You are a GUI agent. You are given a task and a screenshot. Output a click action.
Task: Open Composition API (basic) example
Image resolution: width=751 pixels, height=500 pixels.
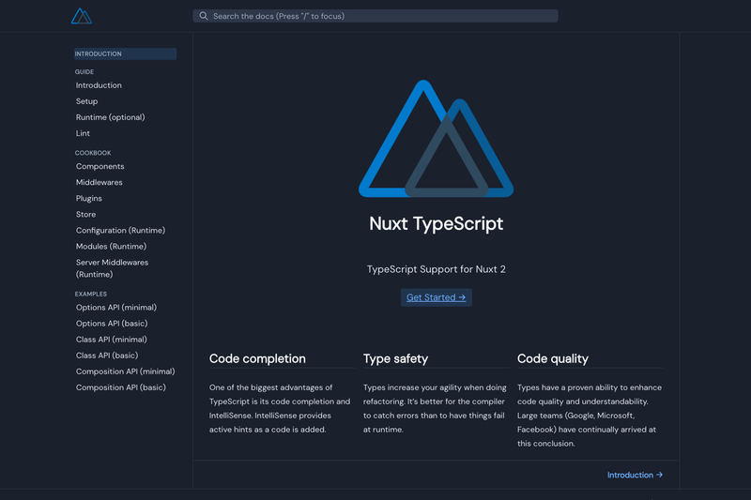click(x=121, y=387)
